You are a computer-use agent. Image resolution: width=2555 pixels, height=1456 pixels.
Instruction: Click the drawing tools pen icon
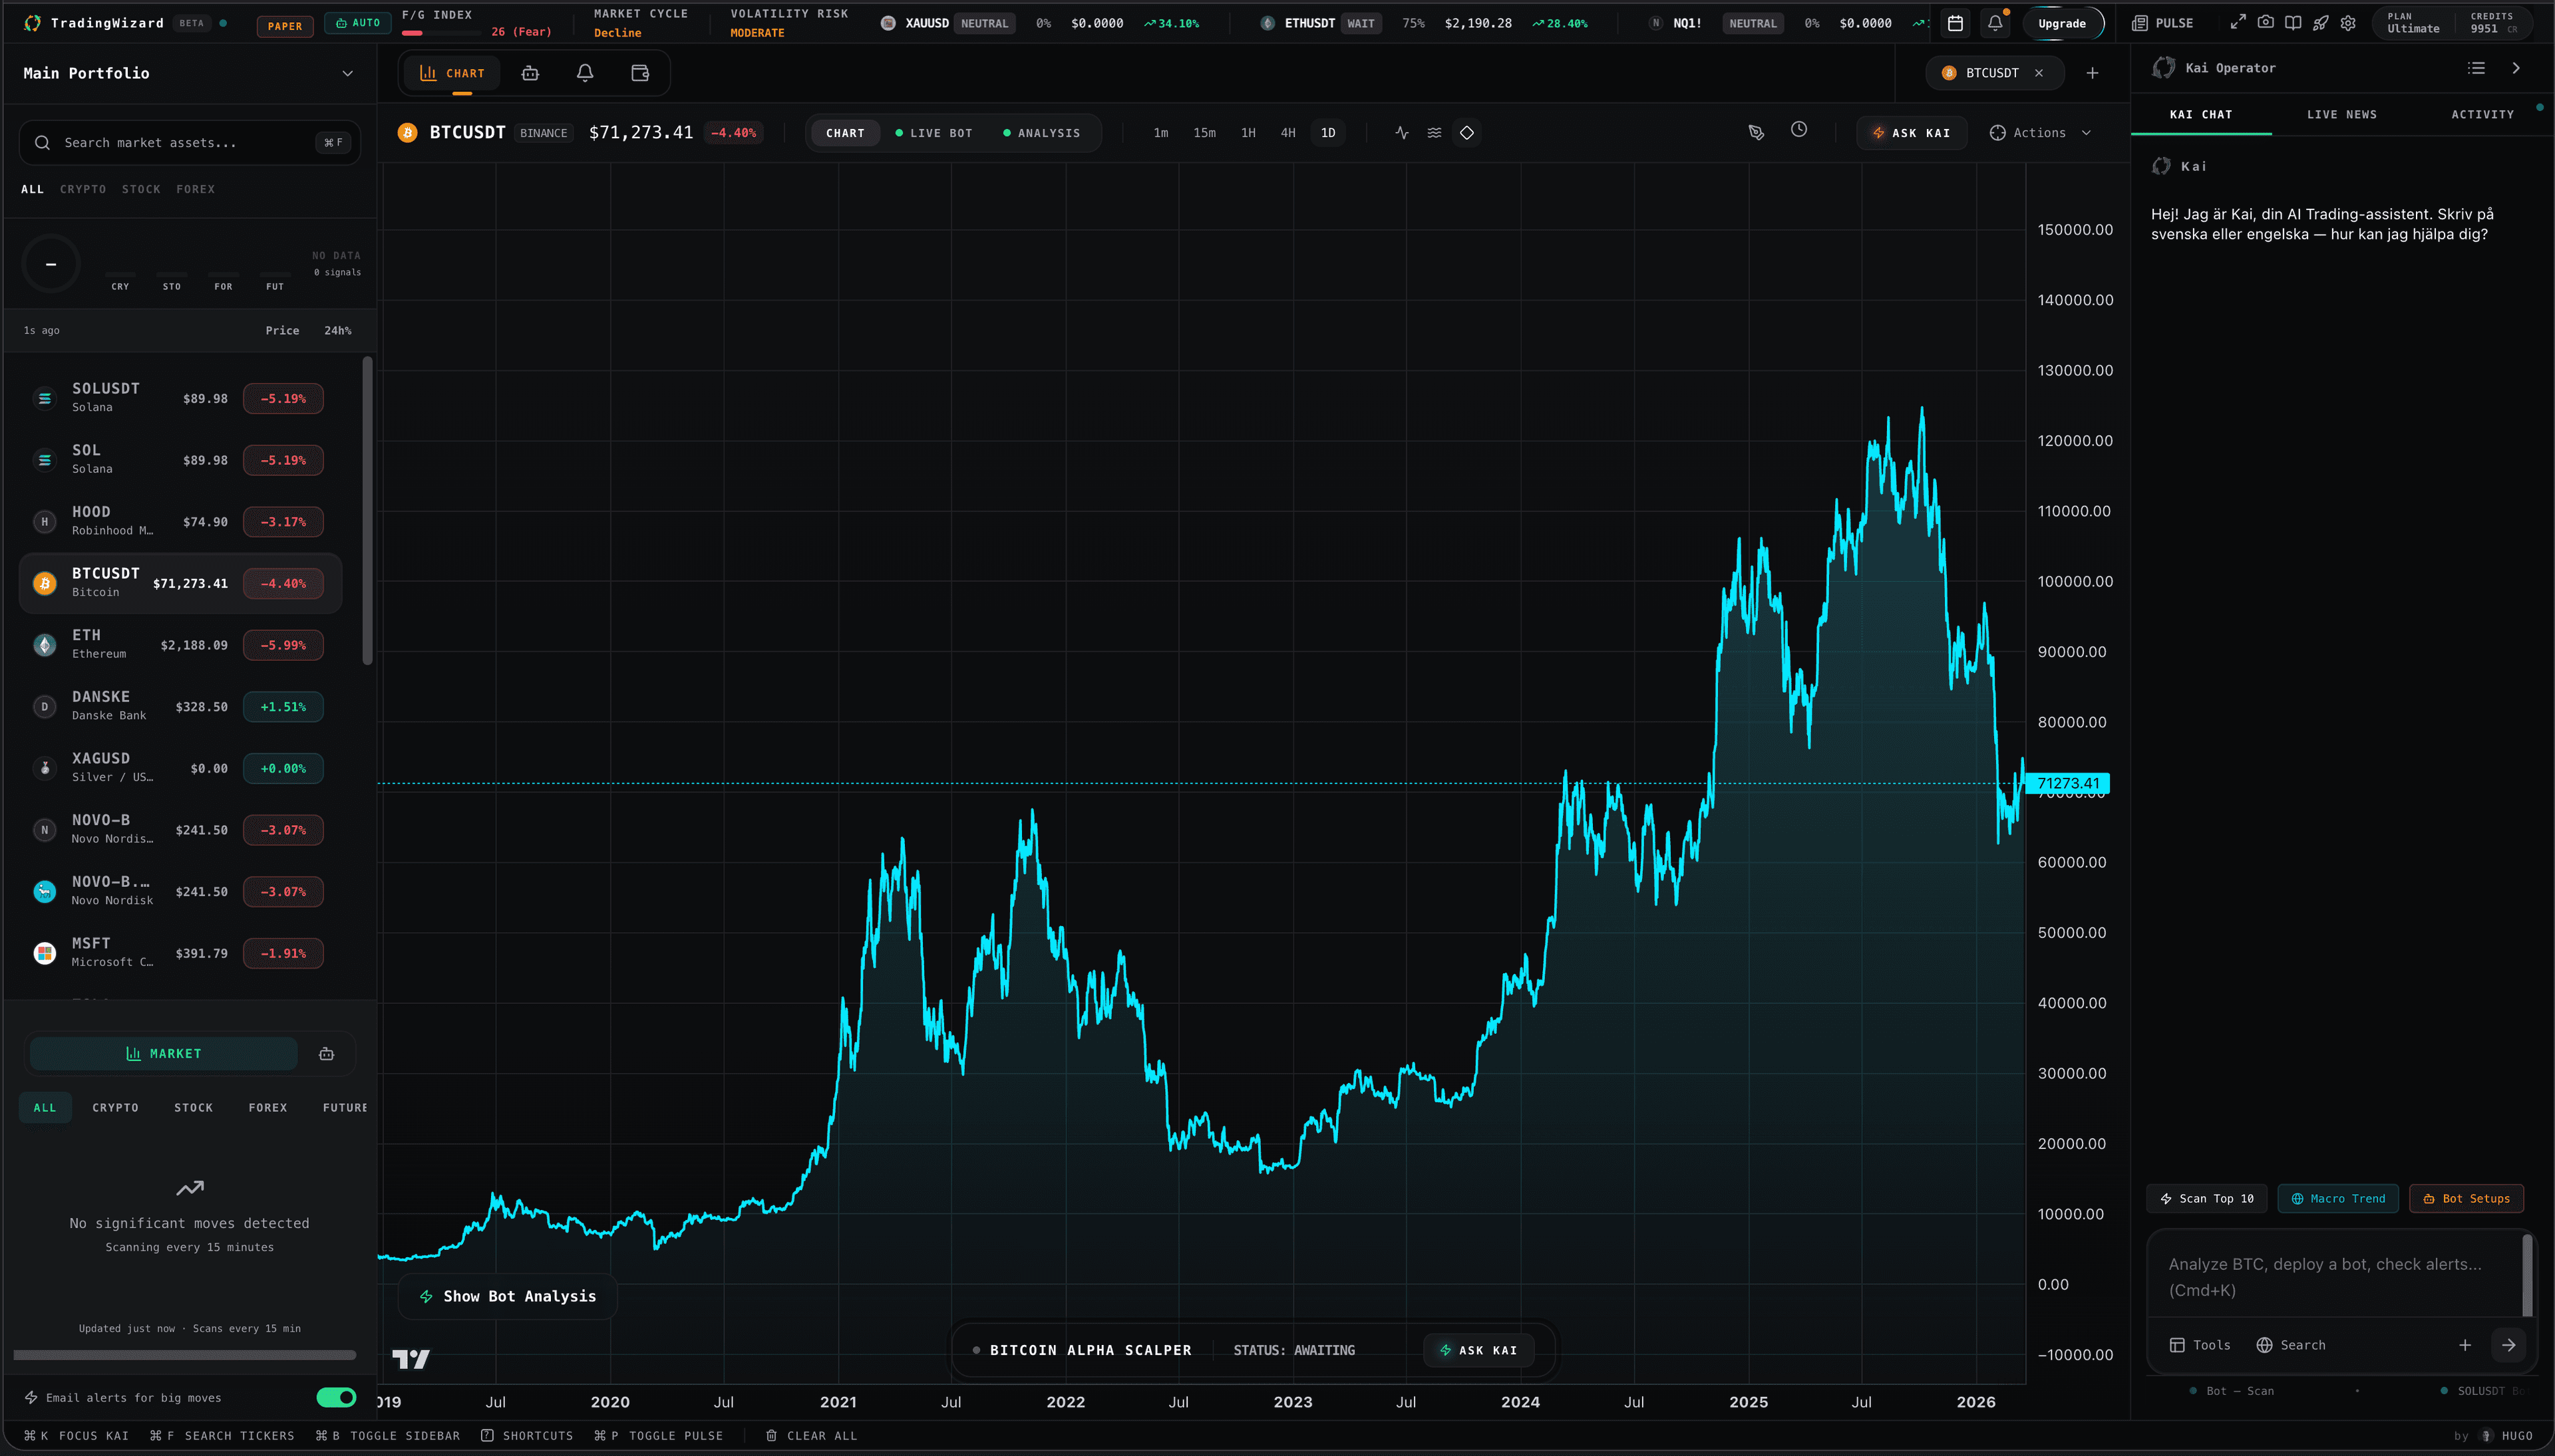[x=1755, y=133]
